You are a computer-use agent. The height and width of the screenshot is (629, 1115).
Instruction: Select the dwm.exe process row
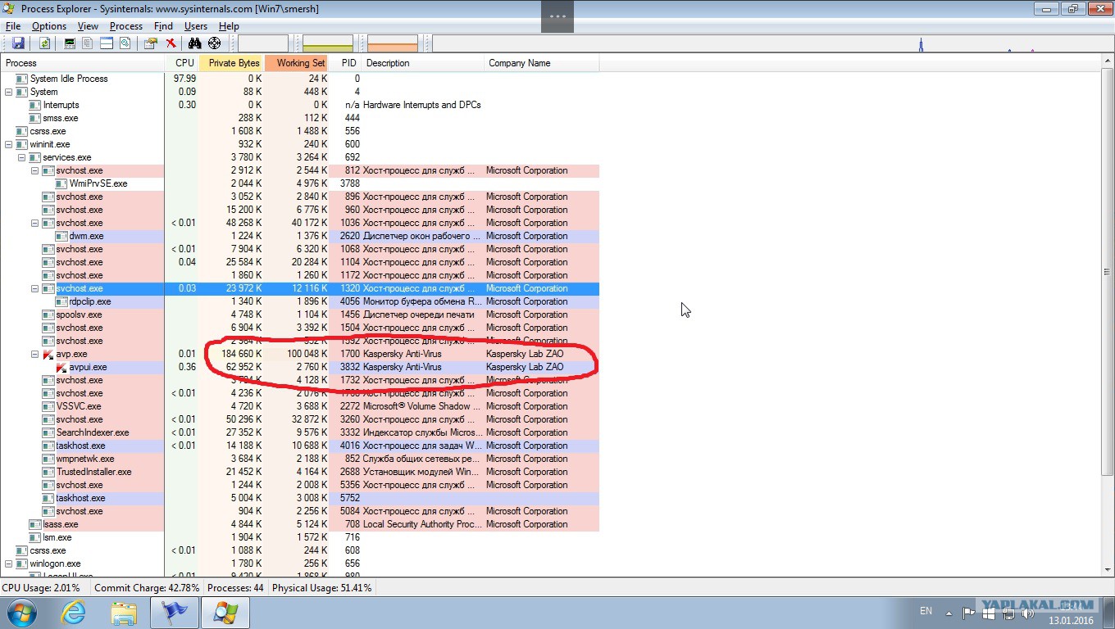click(x=300, y=236)
